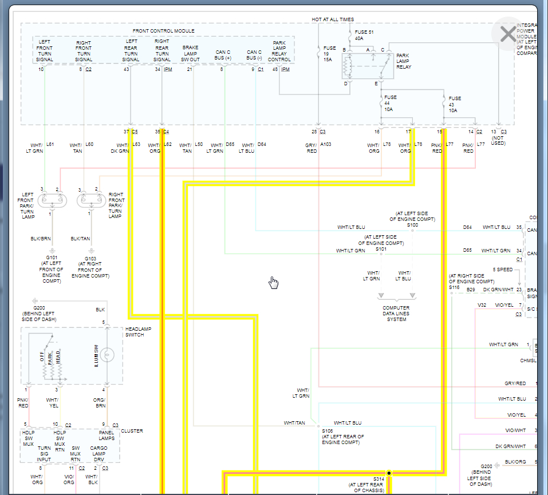Viewport: 548px width, 495px height.
Task: Select the BRAKE LAMP SW OUT label
Action: pos(191,53)
